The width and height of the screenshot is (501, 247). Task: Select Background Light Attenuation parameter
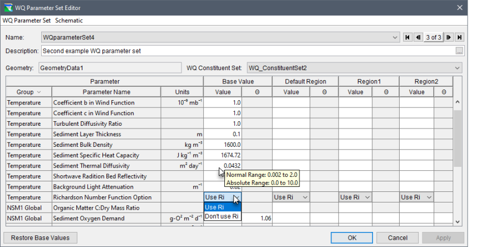tap(106, 187)
